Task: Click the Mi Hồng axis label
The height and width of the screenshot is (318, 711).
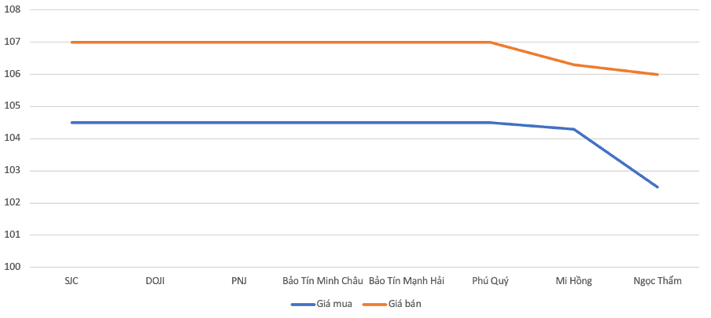Action: (574, 281)
